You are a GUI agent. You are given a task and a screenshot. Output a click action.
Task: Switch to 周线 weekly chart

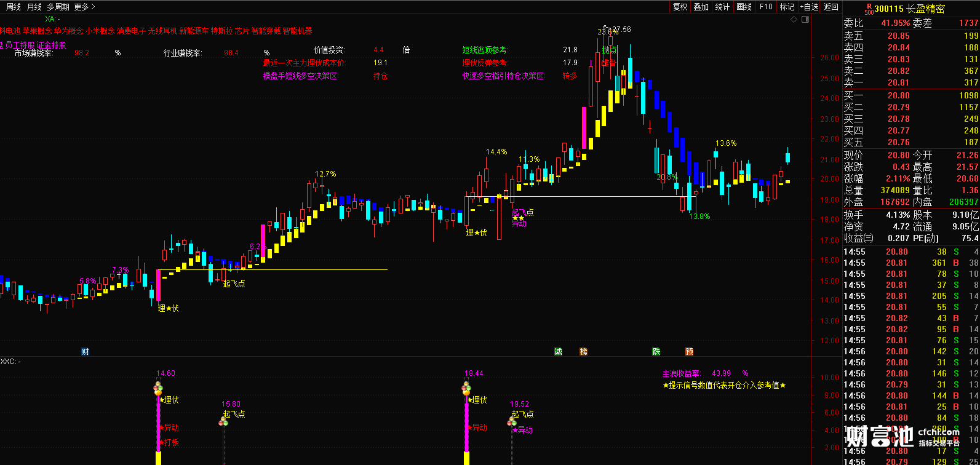[x=14, y=7]
